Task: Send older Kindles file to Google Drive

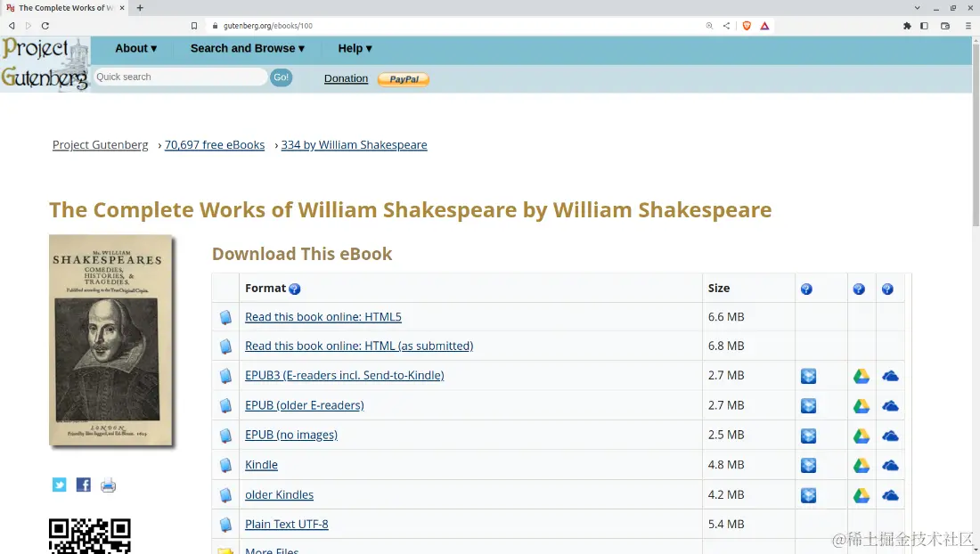Action: (862, 495)
